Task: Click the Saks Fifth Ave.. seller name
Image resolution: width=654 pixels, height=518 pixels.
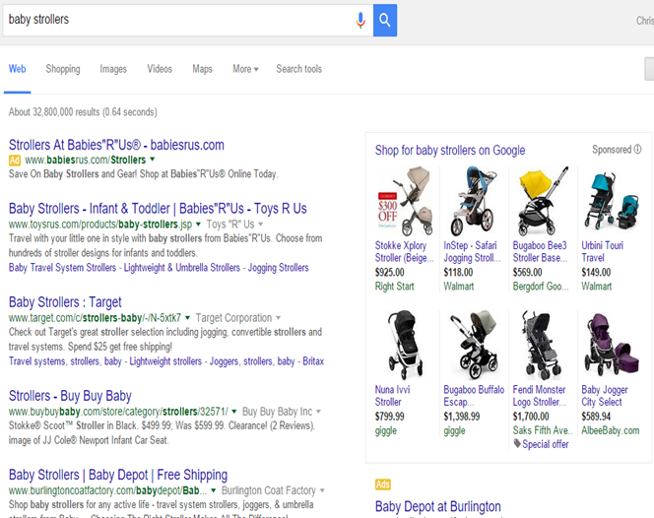Action: pos(543,430)
